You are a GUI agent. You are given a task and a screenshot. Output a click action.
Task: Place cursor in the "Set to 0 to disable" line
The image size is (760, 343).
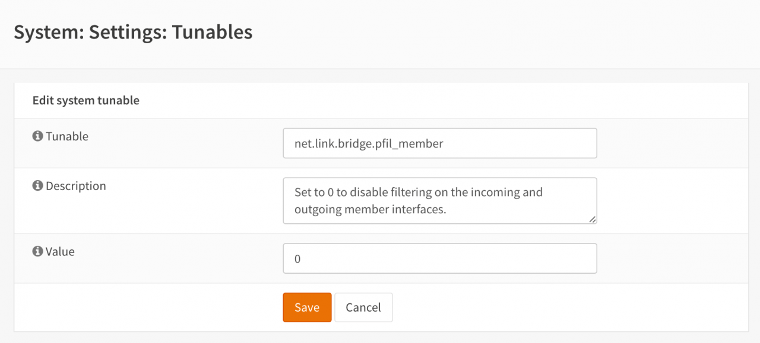[418, 193]
